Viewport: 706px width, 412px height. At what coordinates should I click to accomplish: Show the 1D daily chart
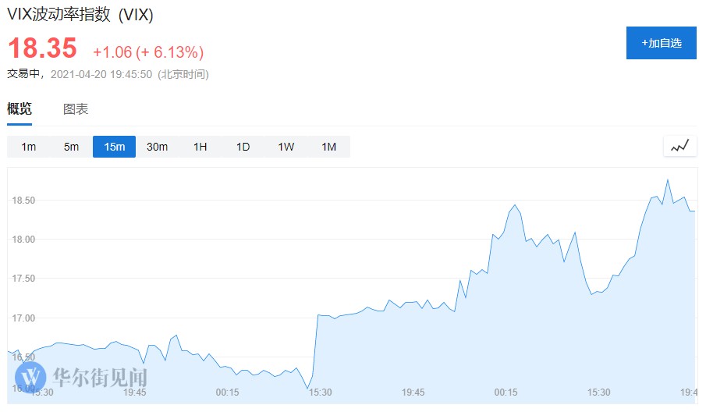[x=243, y=147]
